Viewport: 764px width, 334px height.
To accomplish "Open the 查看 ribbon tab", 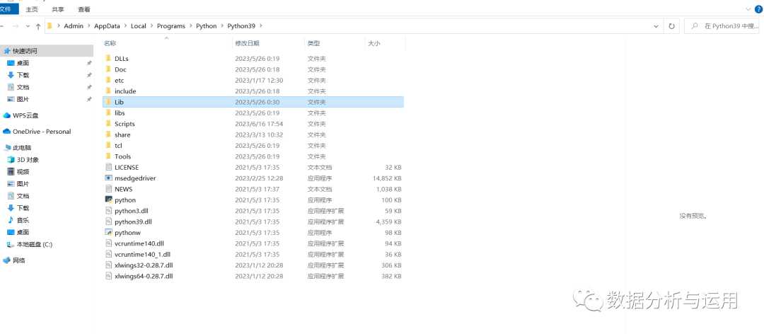I will [84, 9].
